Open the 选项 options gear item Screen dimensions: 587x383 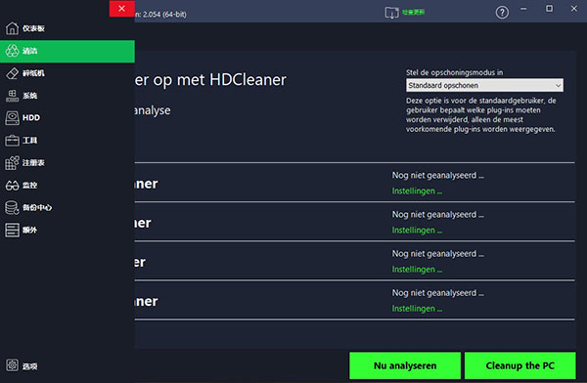[x=22, y=366]
